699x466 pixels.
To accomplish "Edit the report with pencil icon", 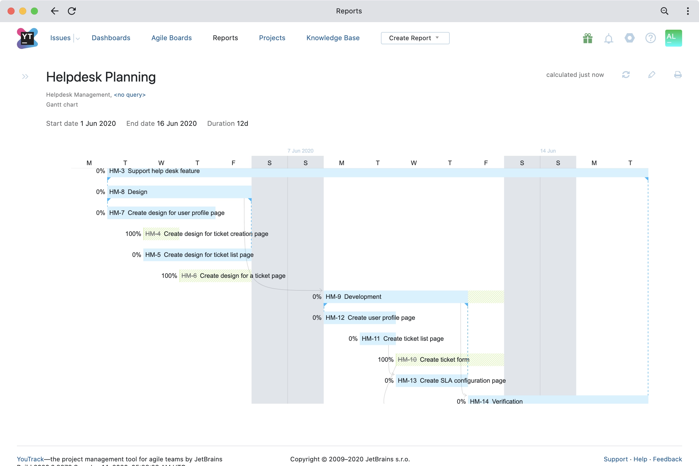I will click(652, 75).
